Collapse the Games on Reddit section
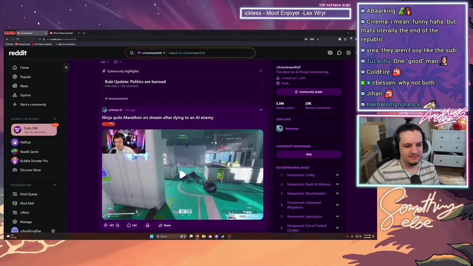 coord(55,119)
